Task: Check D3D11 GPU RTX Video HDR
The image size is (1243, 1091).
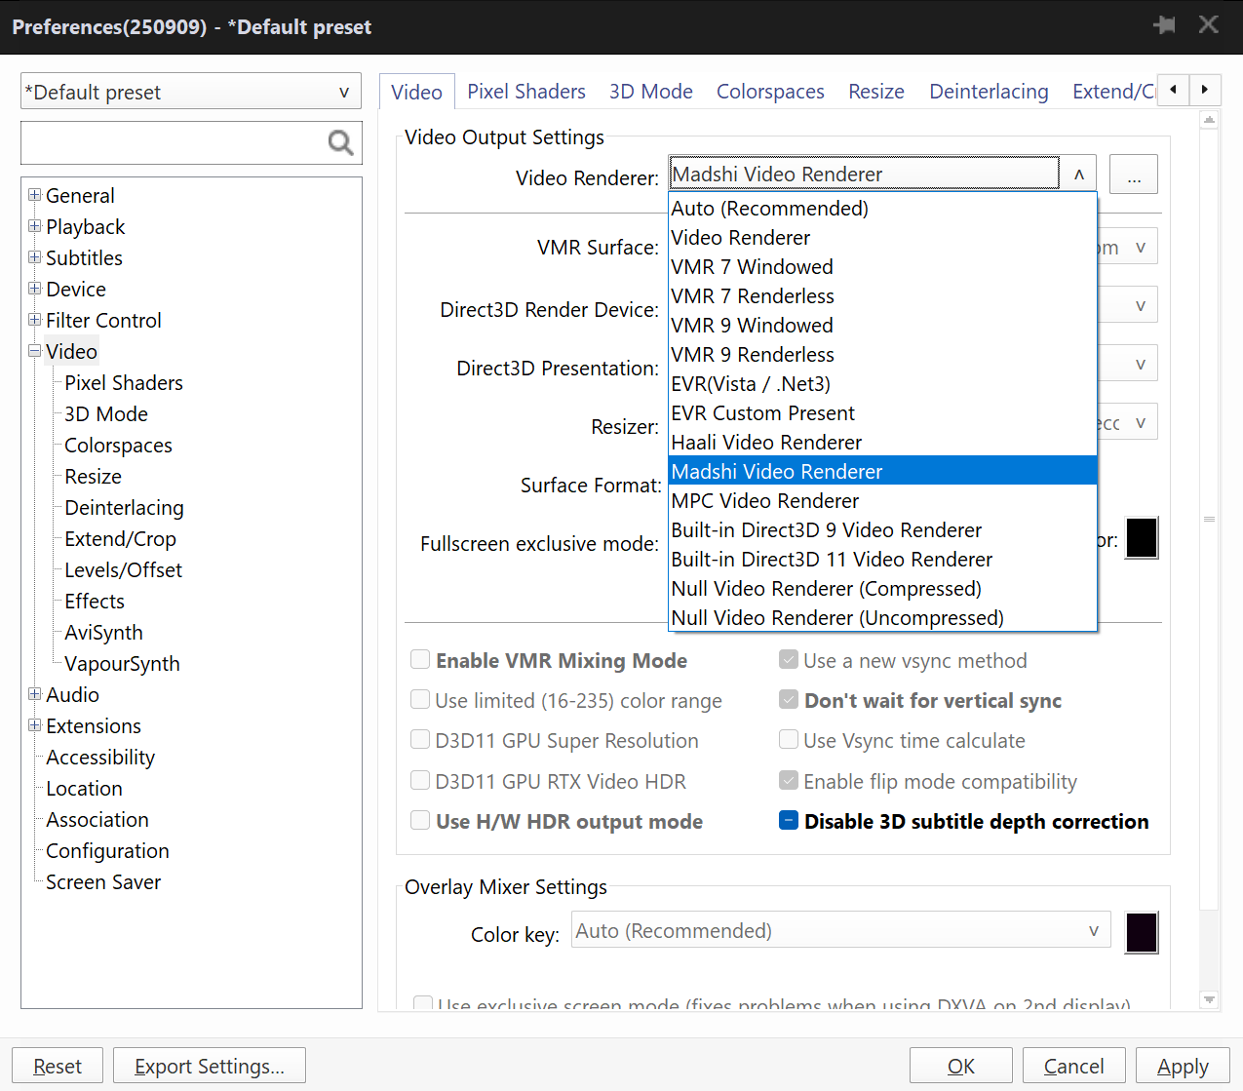Action: (x=420, y=781)
